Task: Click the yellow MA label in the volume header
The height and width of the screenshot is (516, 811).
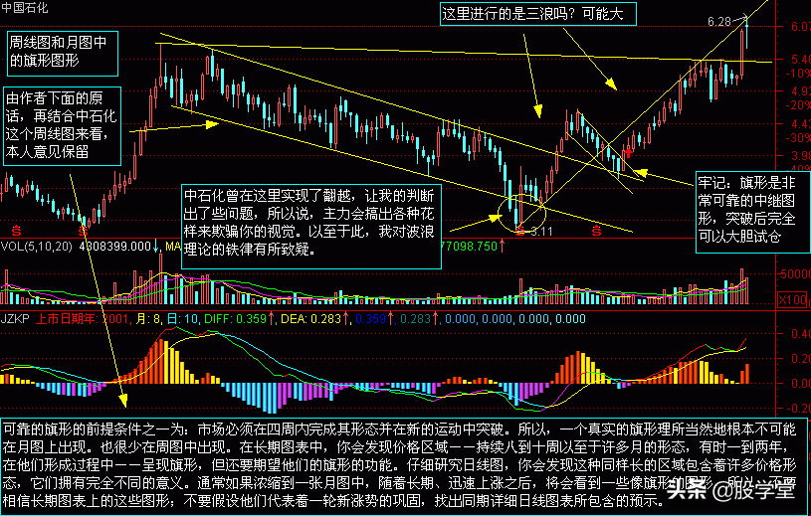Action: (171, 246)
